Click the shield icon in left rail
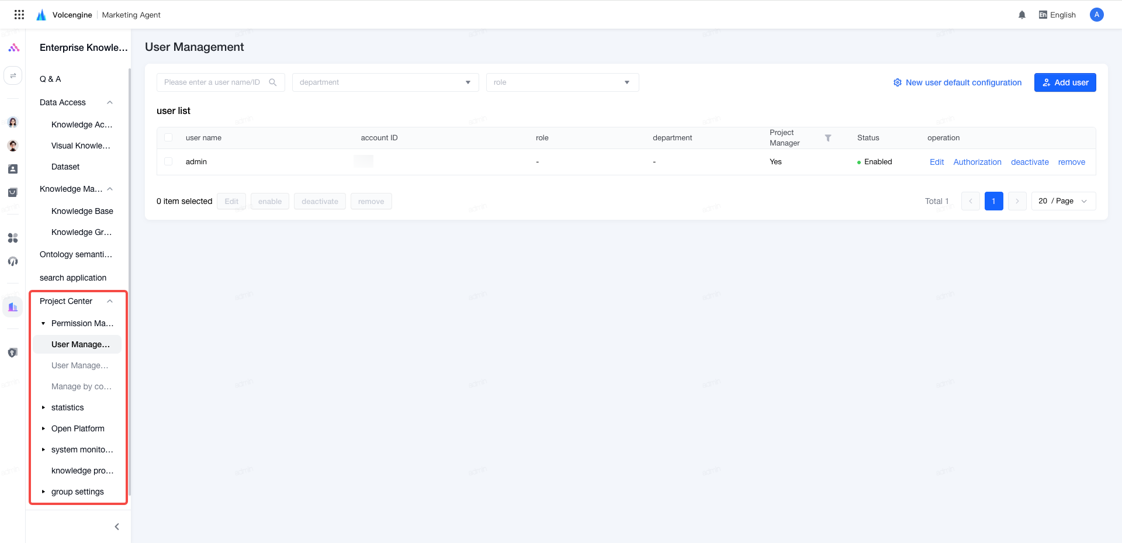 (13, 352)
